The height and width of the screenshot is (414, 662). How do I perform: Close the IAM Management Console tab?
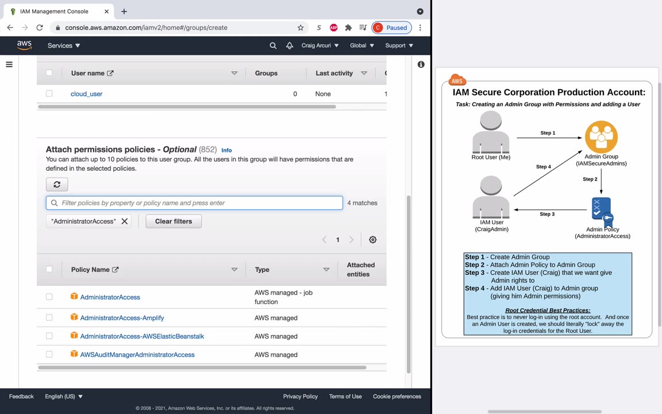click(106, 11)
